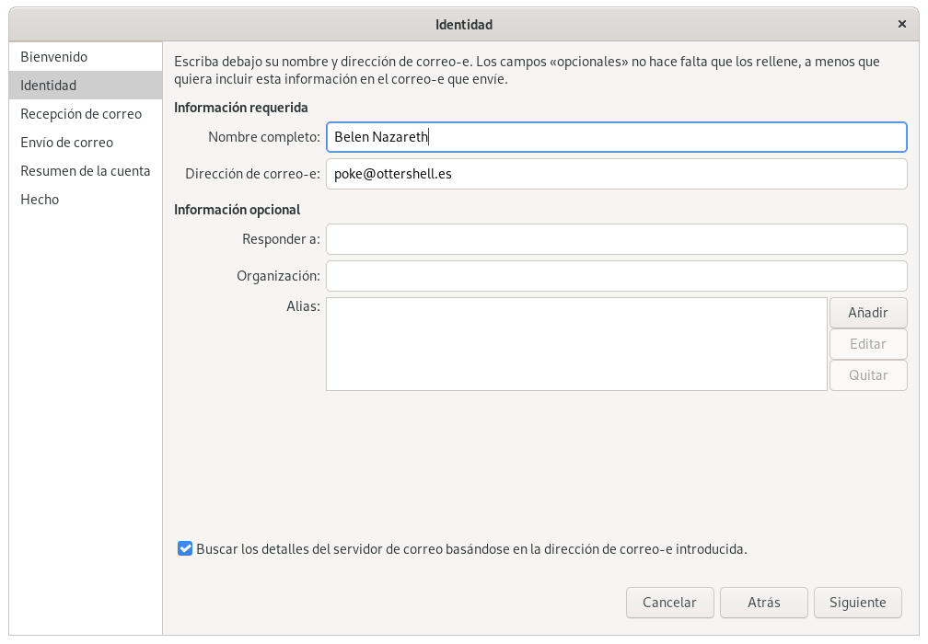Click the Responder a input field

pyautogui.click(x=616, y=239)
